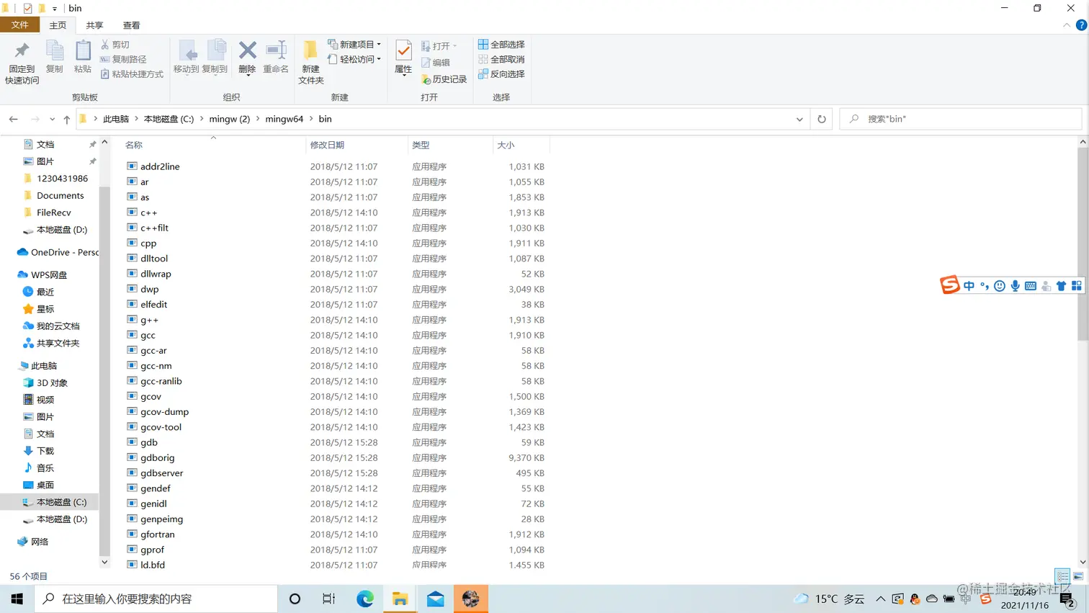
Task: Click the Windows Start button
Action: tap(17, 599)
